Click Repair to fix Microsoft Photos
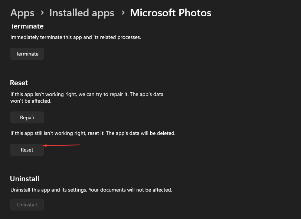This screenshot has height=219, width=301. click(27, 117)
